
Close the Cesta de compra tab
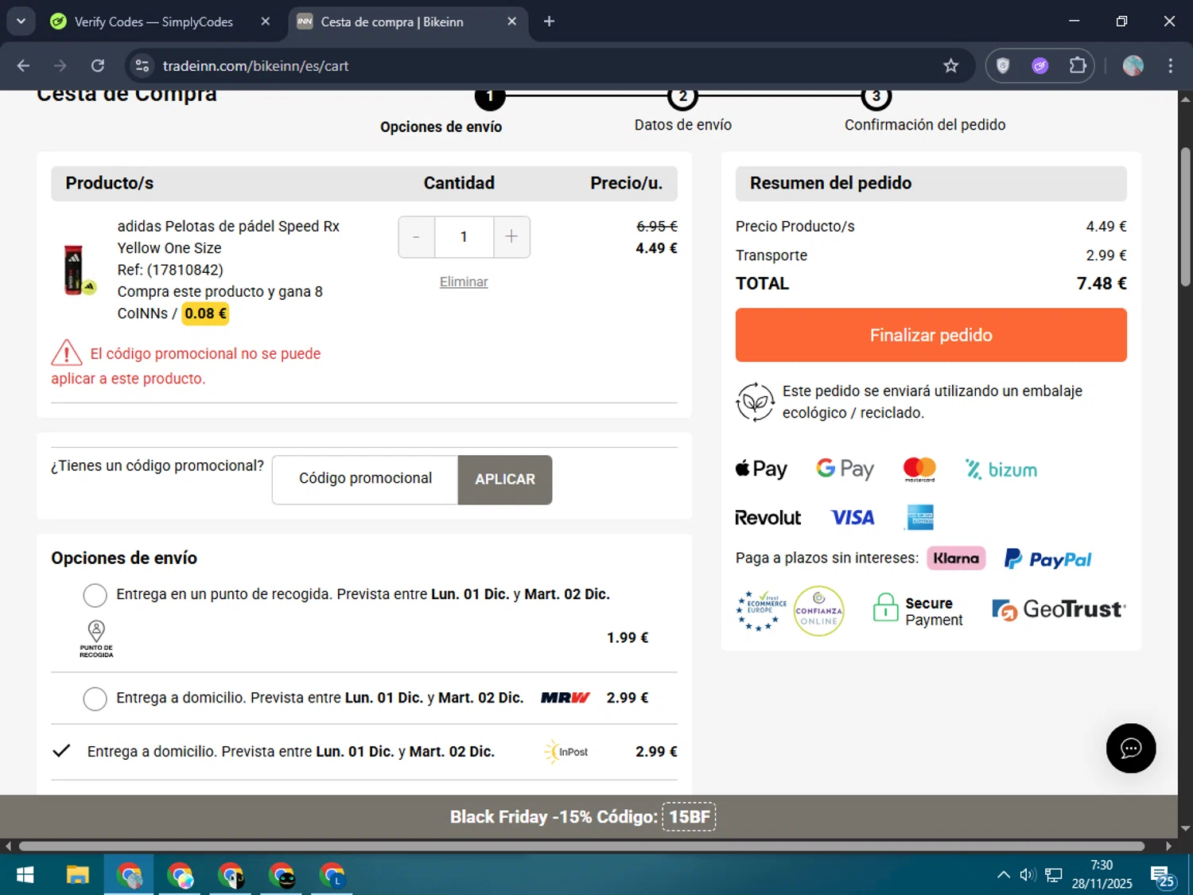[512, 21]
